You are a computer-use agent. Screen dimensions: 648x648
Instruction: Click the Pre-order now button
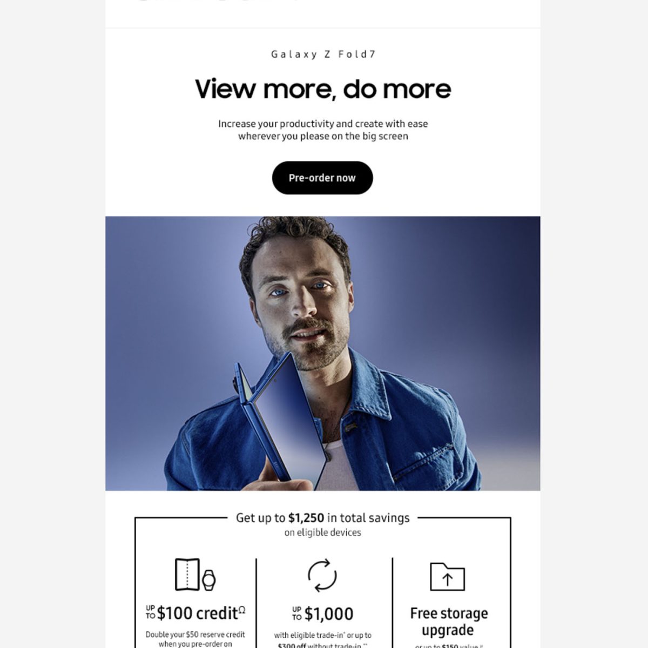(x=322, y=178)
